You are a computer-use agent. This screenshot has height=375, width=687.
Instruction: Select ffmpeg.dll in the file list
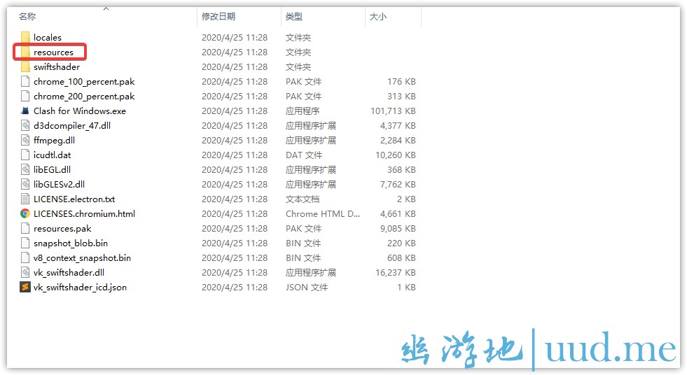[x=54, y=141]
